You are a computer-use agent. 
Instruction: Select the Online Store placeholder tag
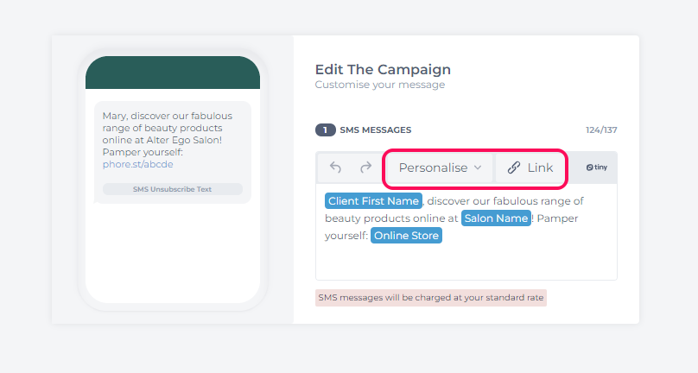click(406, 236)
